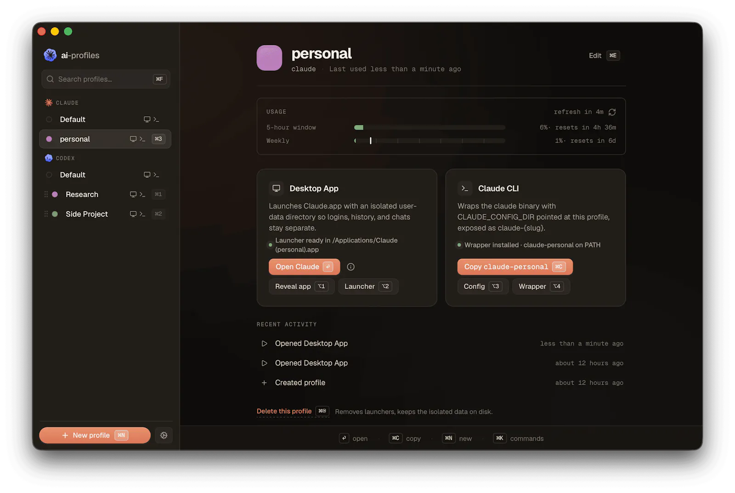
Task: Click desktop icon in Side Project row
Action: click(133, 214)
